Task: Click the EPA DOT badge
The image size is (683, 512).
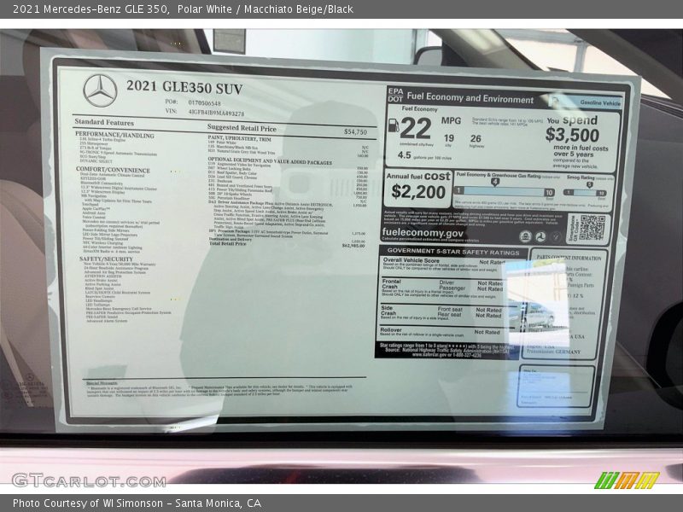Action: pyautogui.click(x=395, y=96)
